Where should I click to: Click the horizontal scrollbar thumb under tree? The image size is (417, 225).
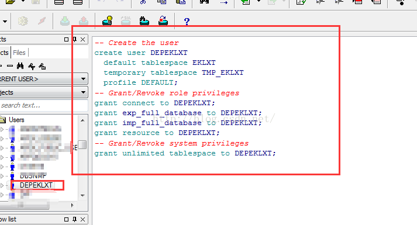(25, 205)
